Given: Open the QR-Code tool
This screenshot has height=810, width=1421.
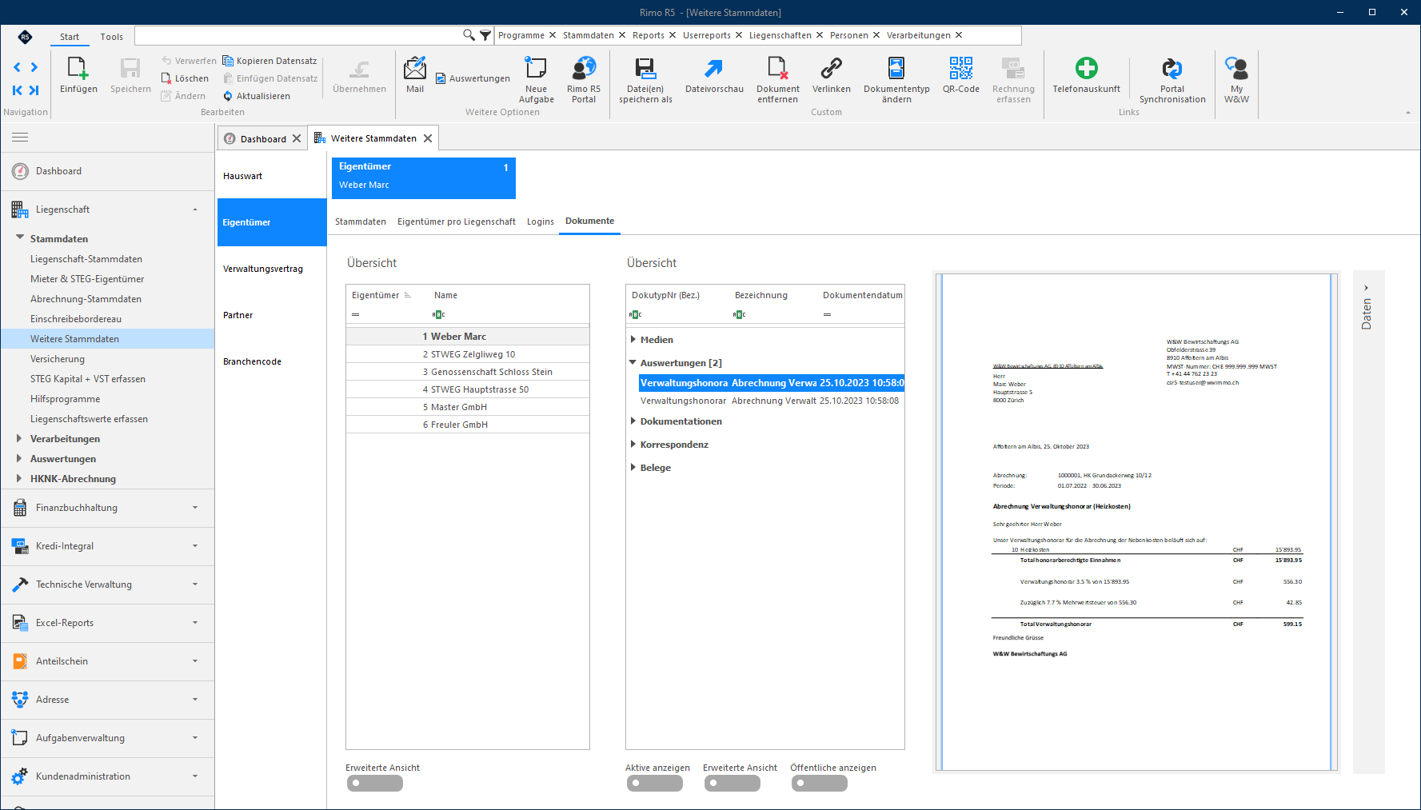Looking at the screenshot, I should pos(960,69).
